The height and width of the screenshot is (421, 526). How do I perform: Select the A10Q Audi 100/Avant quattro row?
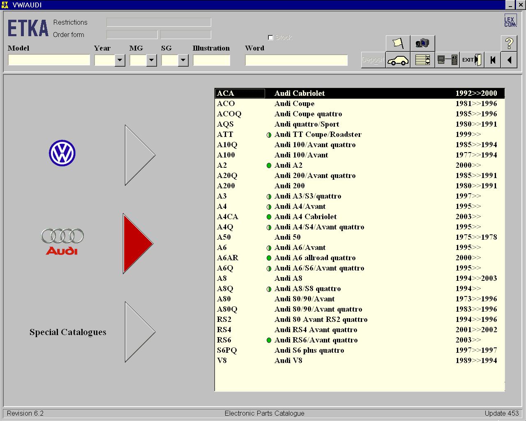pos(360,145)
